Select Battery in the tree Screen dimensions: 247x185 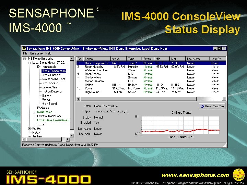coord(46,96)
